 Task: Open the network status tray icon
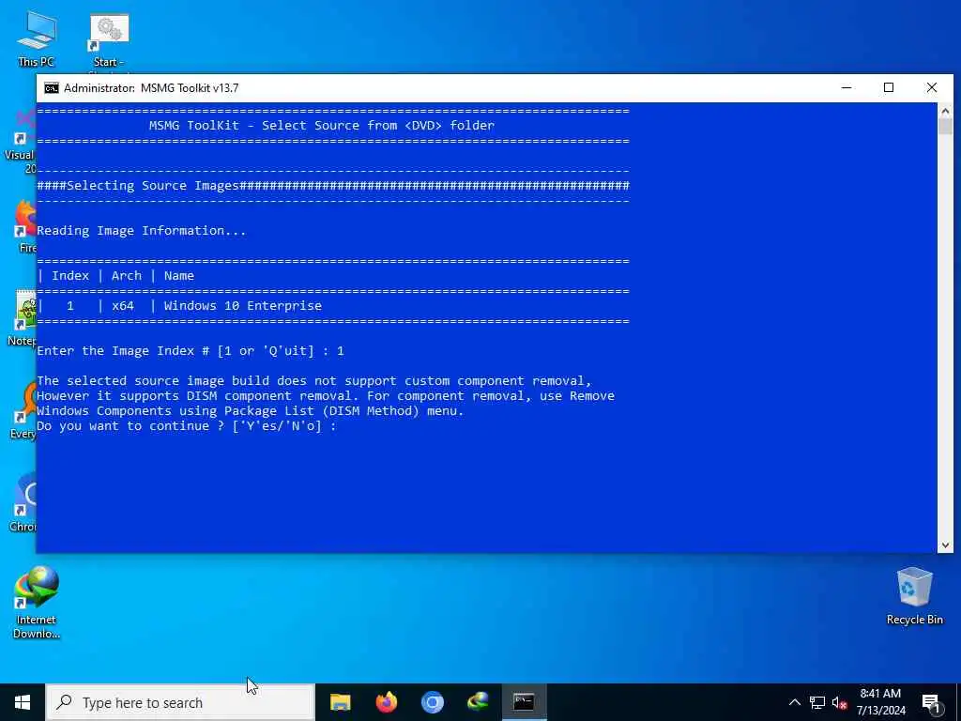[x=817, y=702]
